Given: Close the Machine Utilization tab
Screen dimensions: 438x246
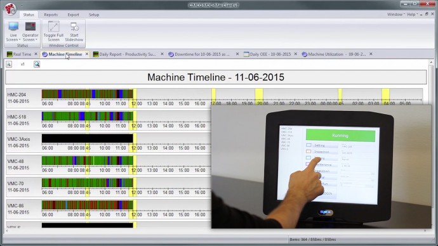Looking at the screenshot, I should tap(371, 54).
